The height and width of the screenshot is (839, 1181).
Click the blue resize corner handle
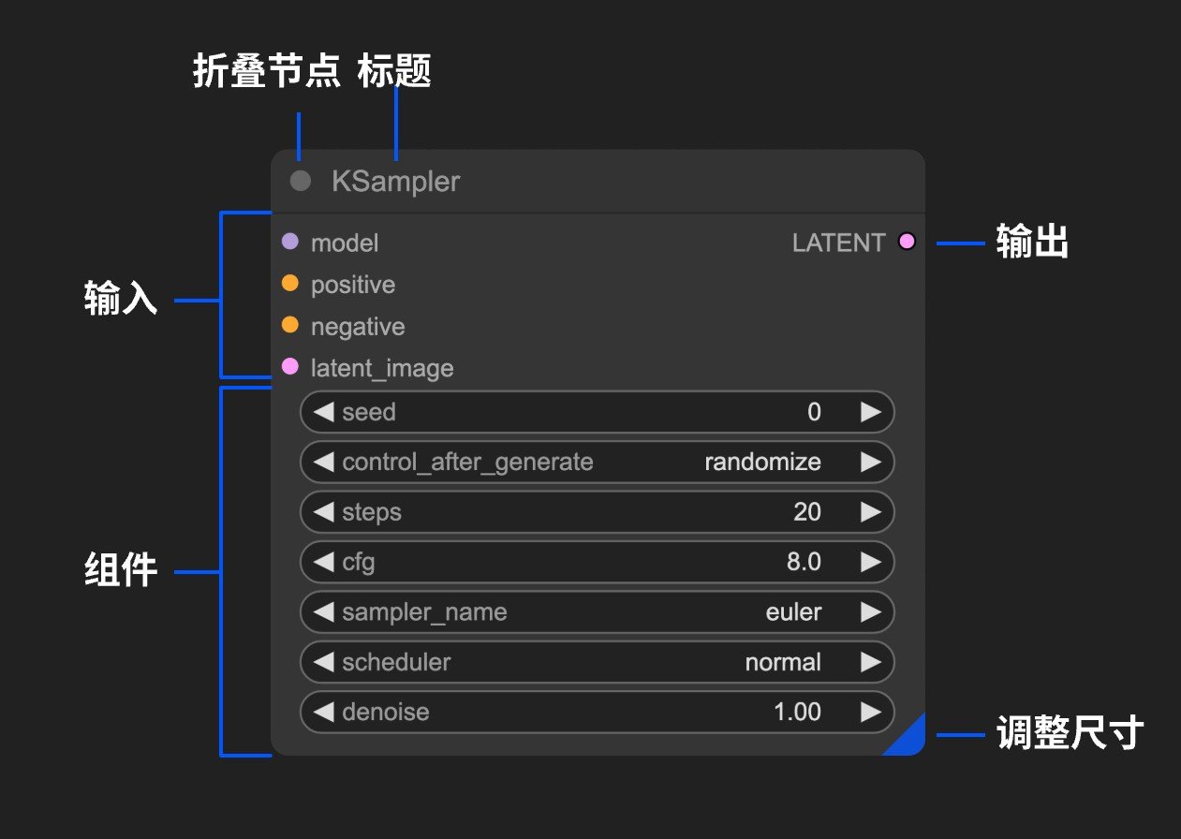coord(909,739)
